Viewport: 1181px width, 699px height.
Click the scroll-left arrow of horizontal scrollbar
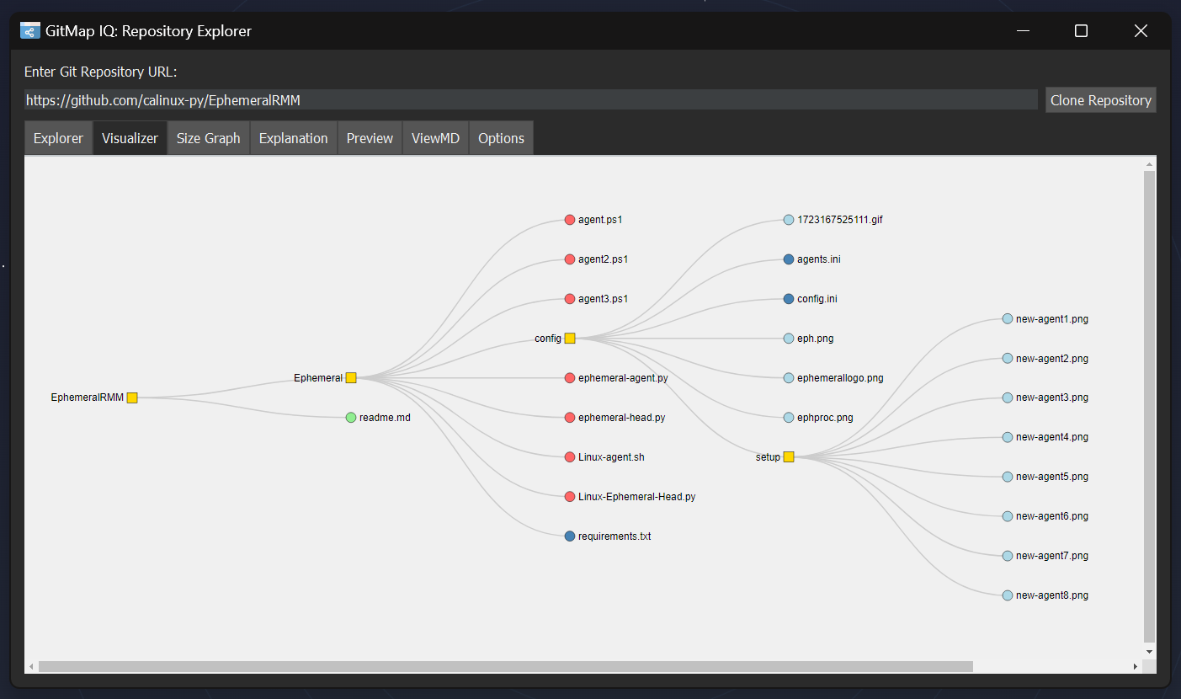point(31,666)
